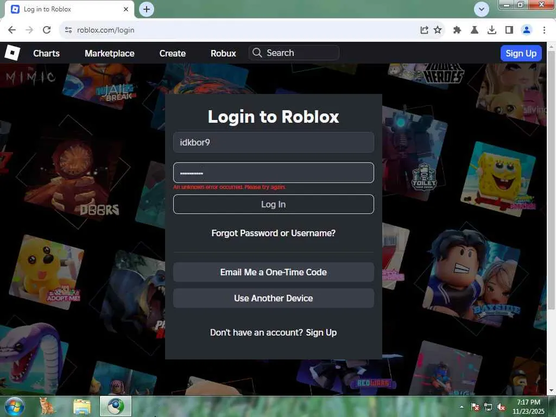556x417 pixels.
Task: Open the Windows Start orb
Action: [14, 406]
